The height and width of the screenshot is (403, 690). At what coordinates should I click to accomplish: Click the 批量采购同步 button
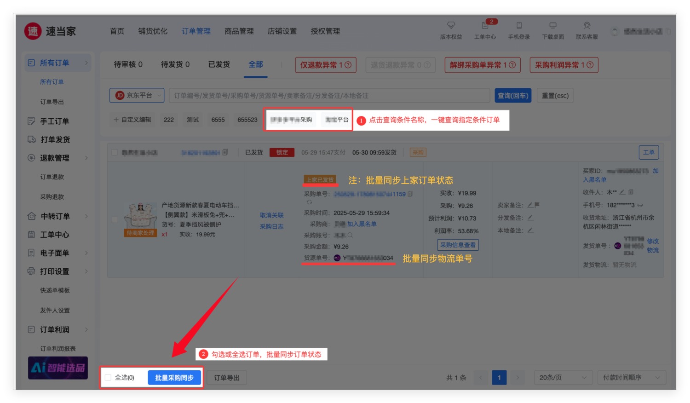[x=174, y=378]
